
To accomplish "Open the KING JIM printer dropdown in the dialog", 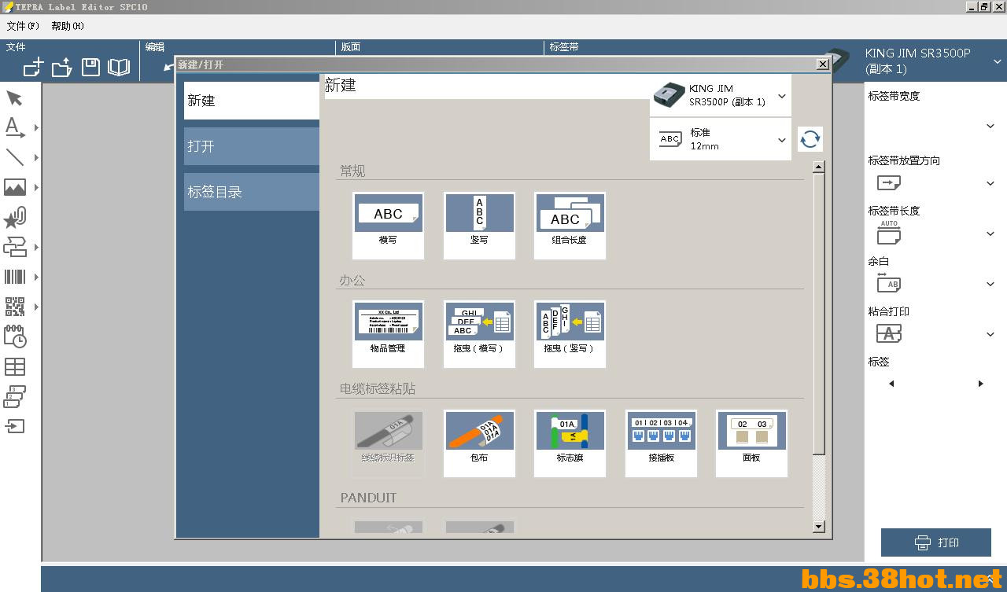I will coord(721,96).
